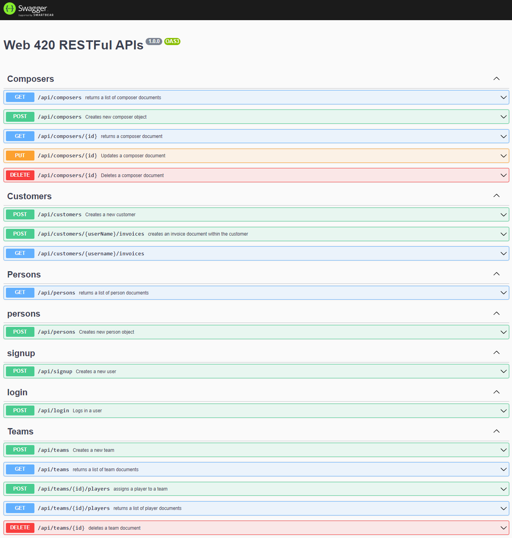Collapse the Teams section using its arrow
This screenshot has width=512, height=538.
pyautogui.click(x=496, y=431)
